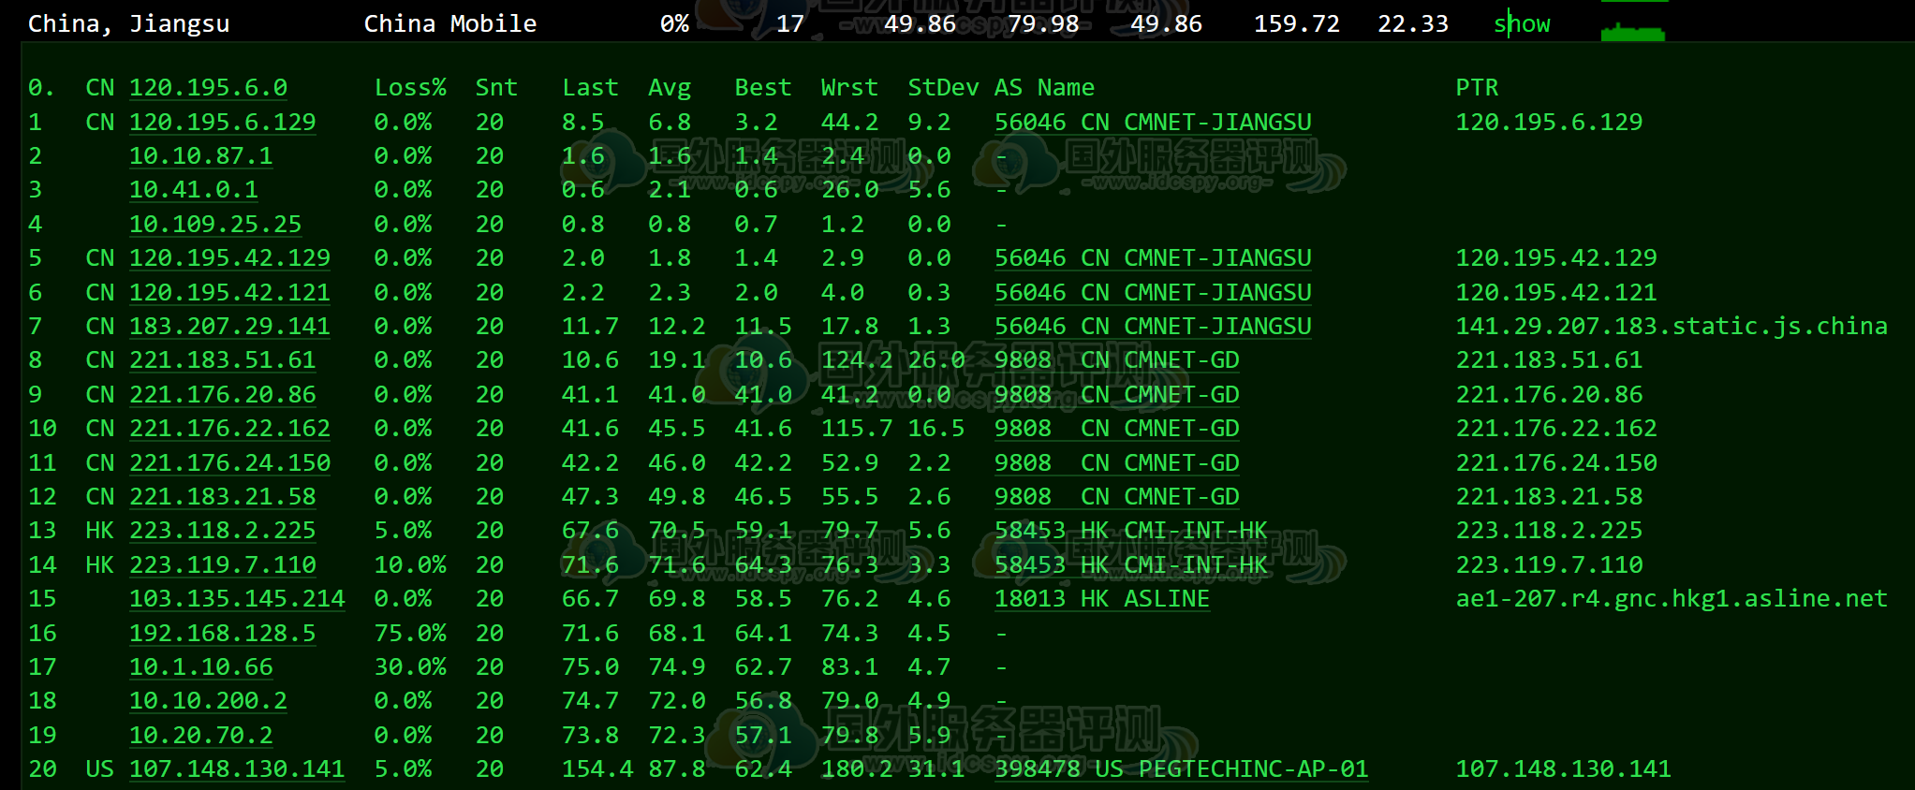
Task: Open hop 14 IP link 223.119.7.110
Action: pyautogui.click(x=223, y=565)
